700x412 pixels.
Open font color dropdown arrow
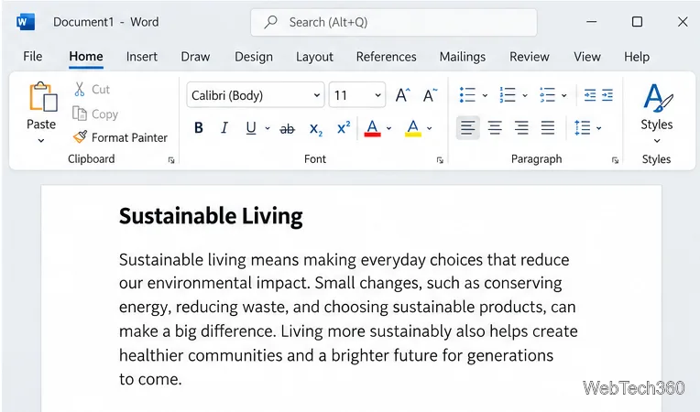pyautogui.click(x=388, y=128)
